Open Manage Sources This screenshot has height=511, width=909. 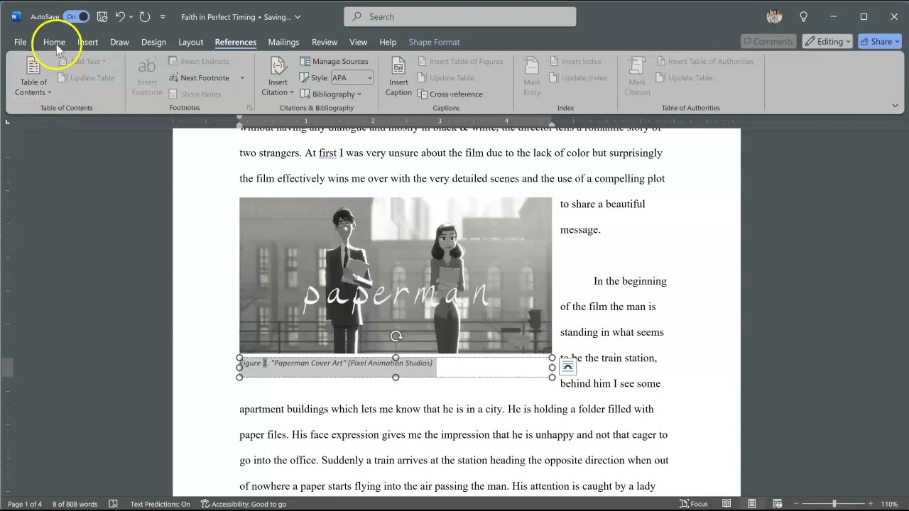[334, 61]
